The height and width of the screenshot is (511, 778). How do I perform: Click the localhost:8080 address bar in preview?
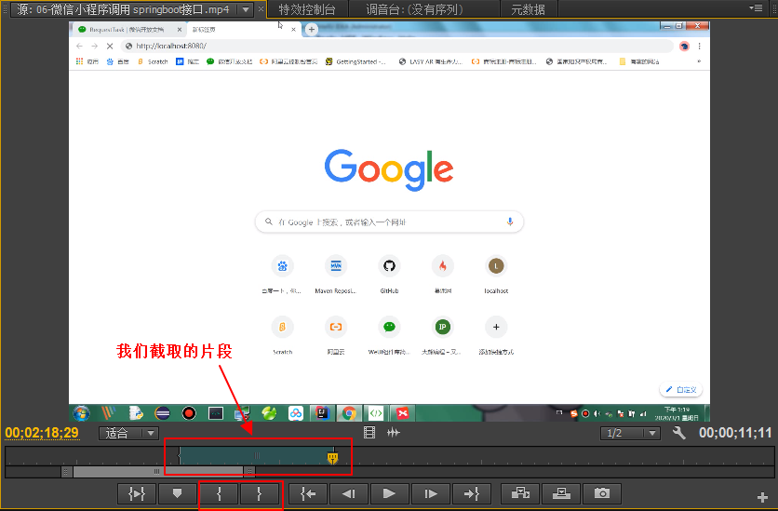click(x=397, y=47)
